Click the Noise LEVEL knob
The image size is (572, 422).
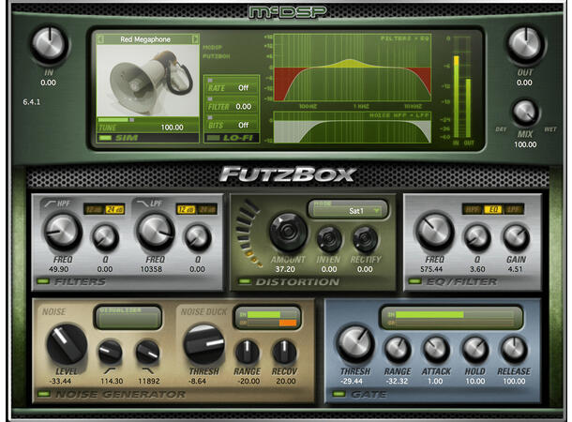click(67, 344)
